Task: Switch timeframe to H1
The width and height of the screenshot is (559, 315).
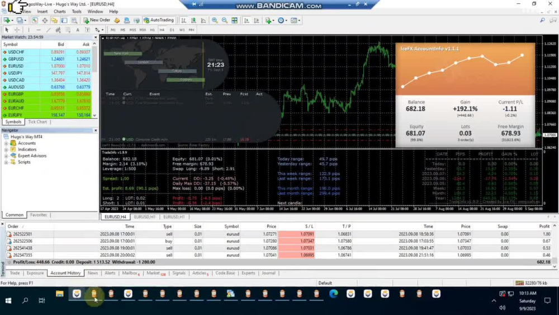Action: click(x=152, y=30)
